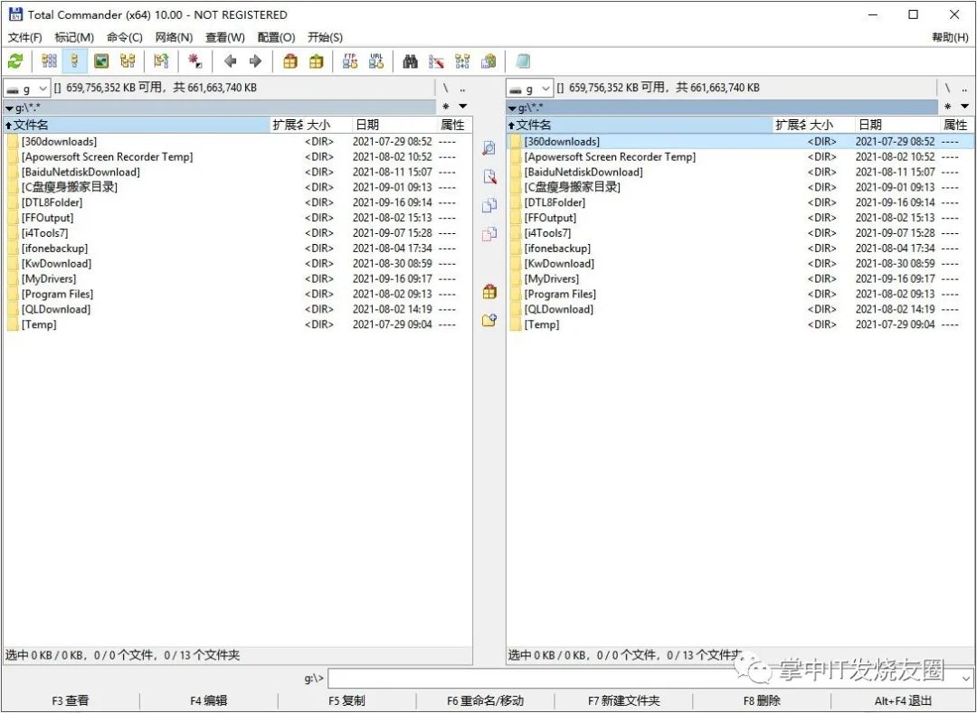Click the invert selection toolbar icon

pos(161,61)
